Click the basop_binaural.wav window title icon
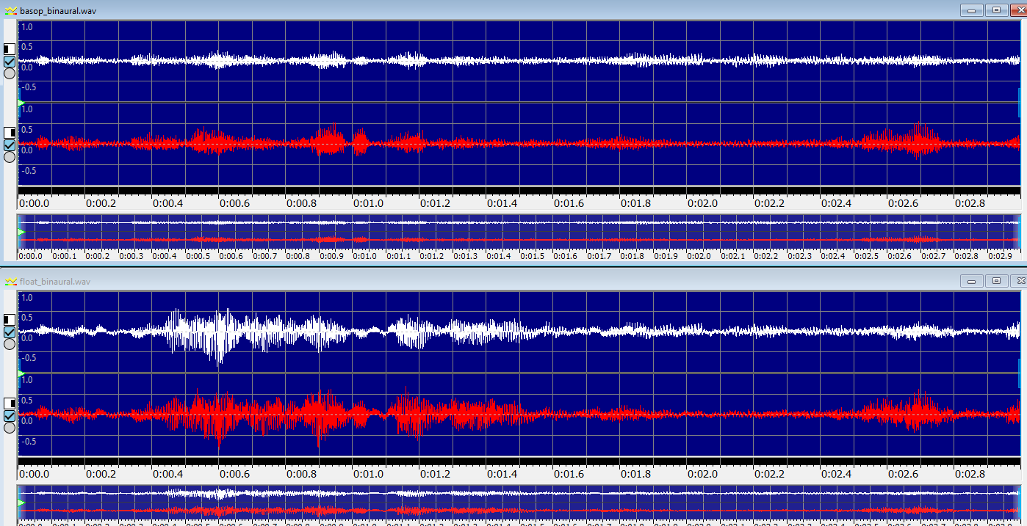 tap(9, 10)
